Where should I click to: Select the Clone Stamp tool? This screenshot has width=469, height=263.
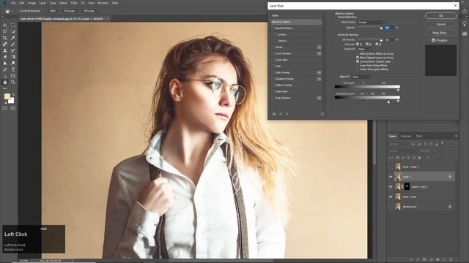click(x=5, y=50)
